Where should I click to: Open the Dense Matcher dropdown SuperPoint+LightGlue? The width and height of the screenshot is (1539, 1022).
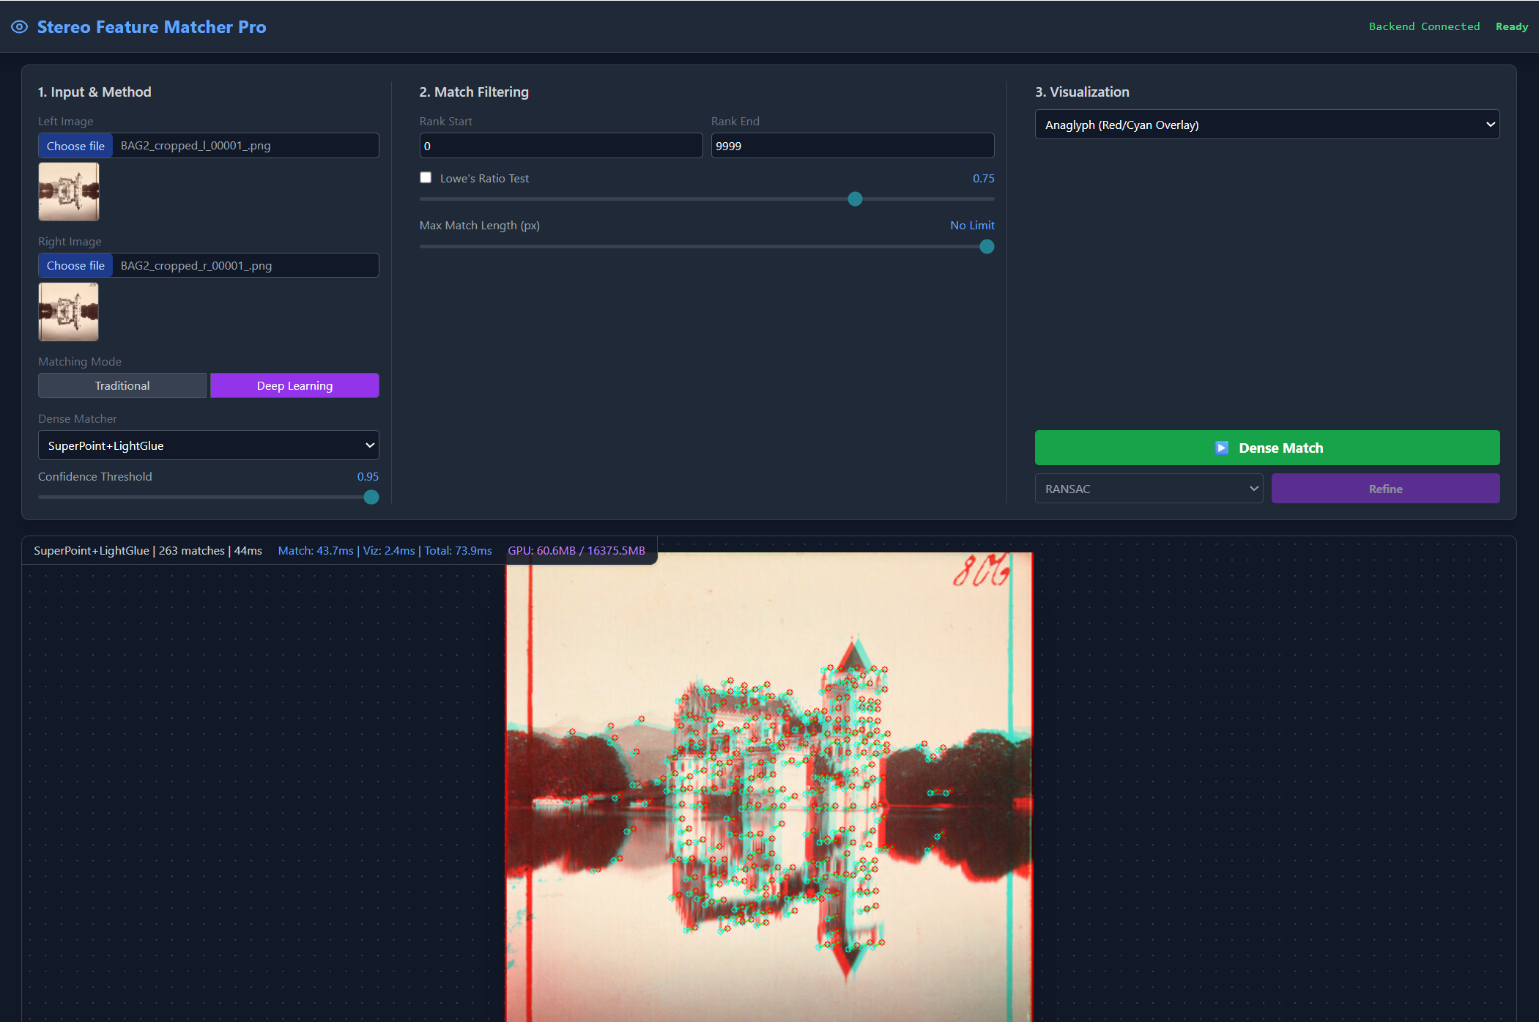pos(209,445)
